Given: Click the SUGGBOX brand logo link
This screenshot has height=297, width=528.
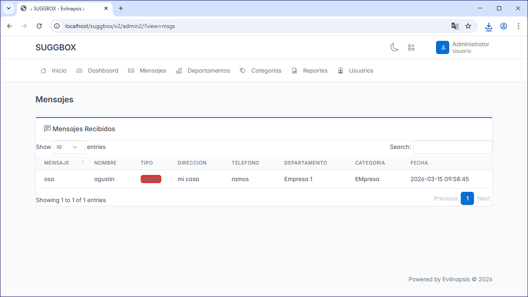Looking at the screenshot, I should (56, 47).
